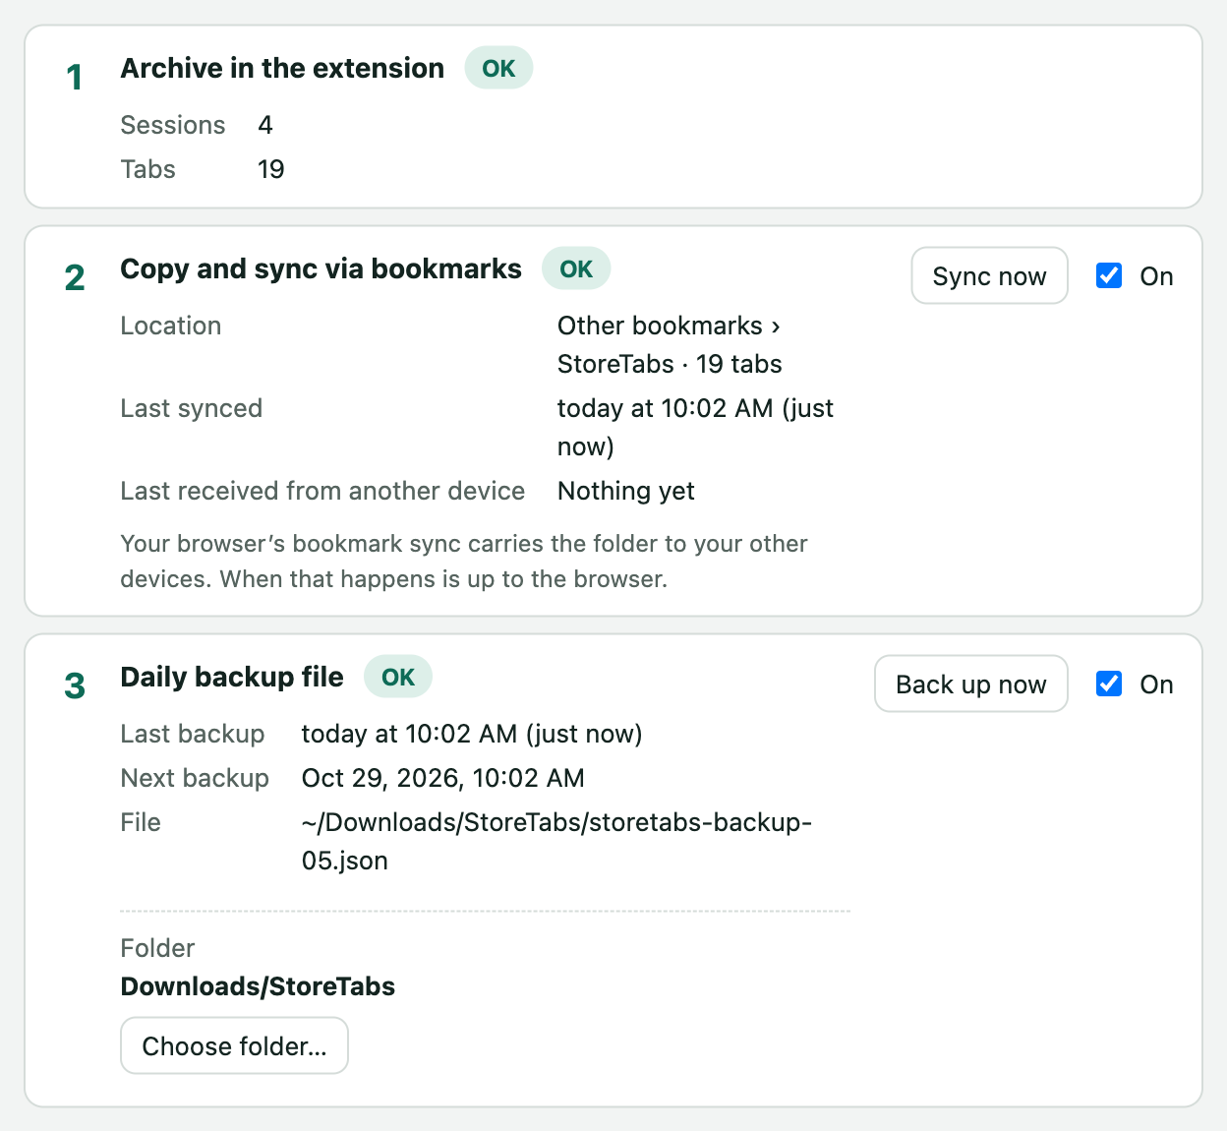Click the Tabs value 19

[270, 169]
